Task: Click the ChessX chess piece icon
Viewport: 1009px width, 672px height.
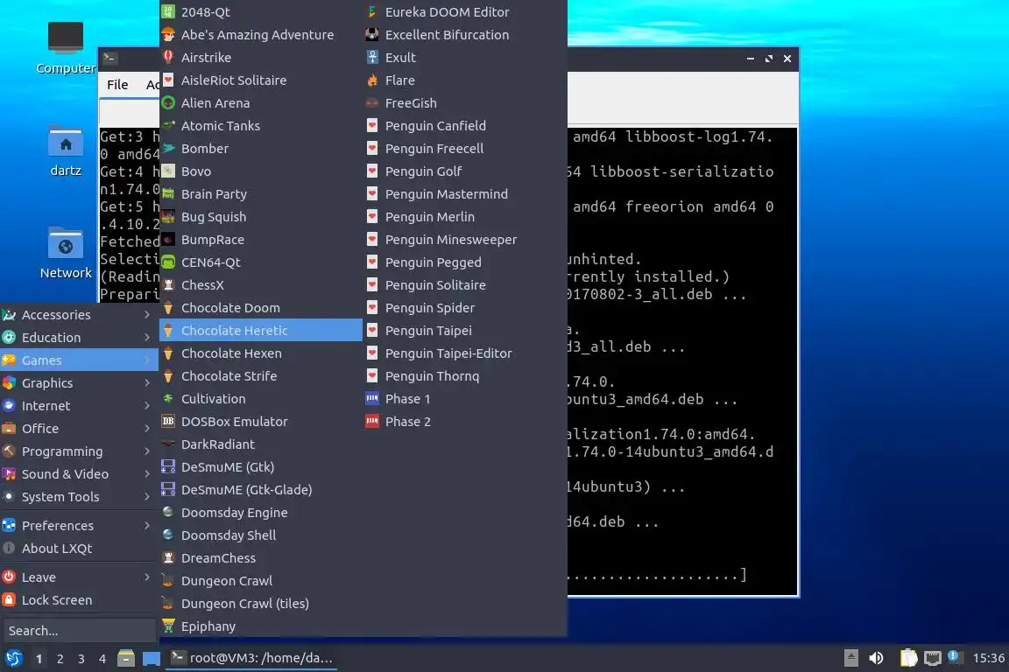Action: 168,285
